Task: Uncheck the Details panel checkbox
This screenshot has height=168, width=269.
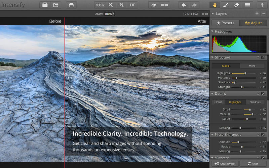Action: point(263,94)
